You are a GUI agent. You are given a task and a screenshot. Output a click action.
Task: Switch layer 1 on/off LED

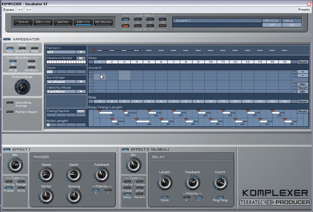[126, 26]
